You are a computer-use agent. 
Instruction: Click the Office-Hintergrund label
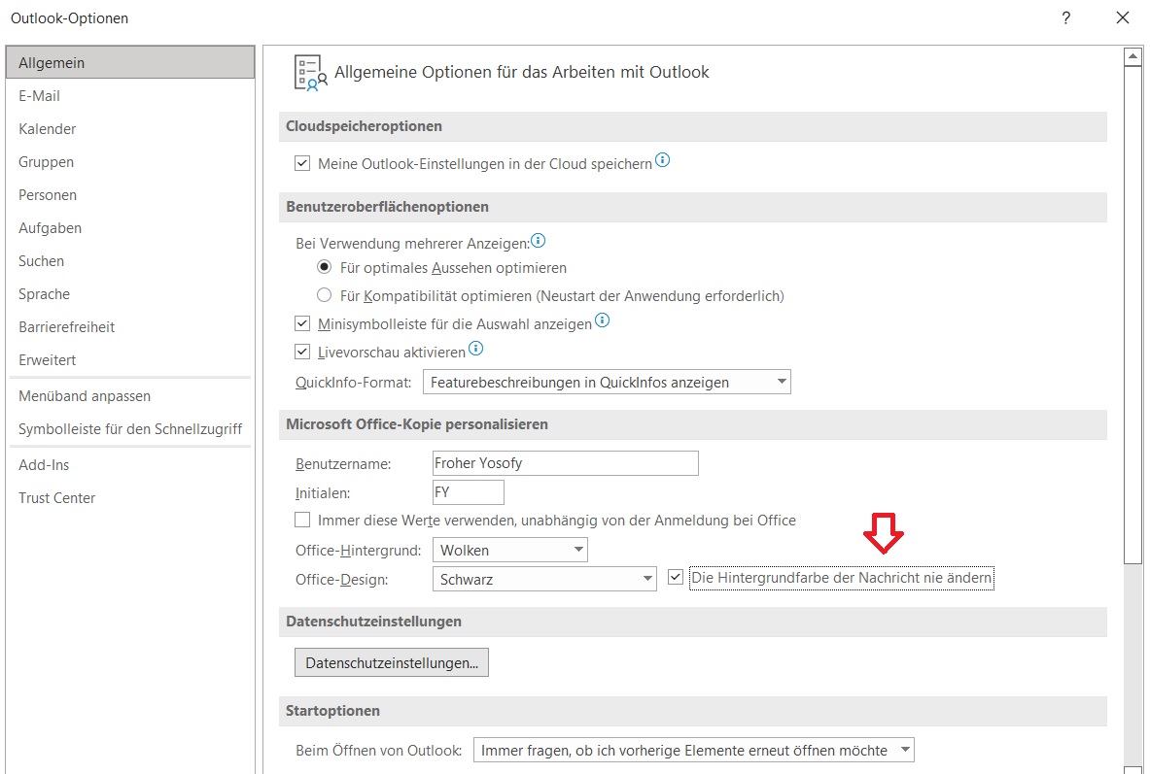point(359,551)
